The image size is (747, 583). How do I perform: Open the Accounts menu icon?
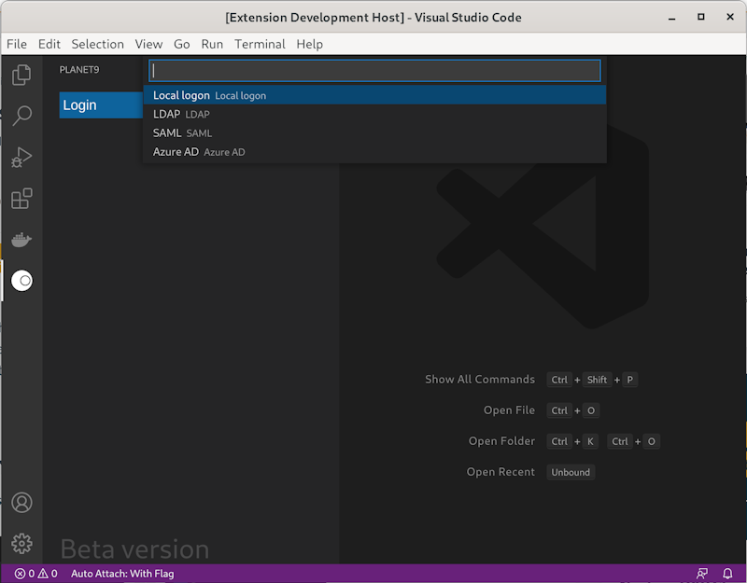coord(21,502)
